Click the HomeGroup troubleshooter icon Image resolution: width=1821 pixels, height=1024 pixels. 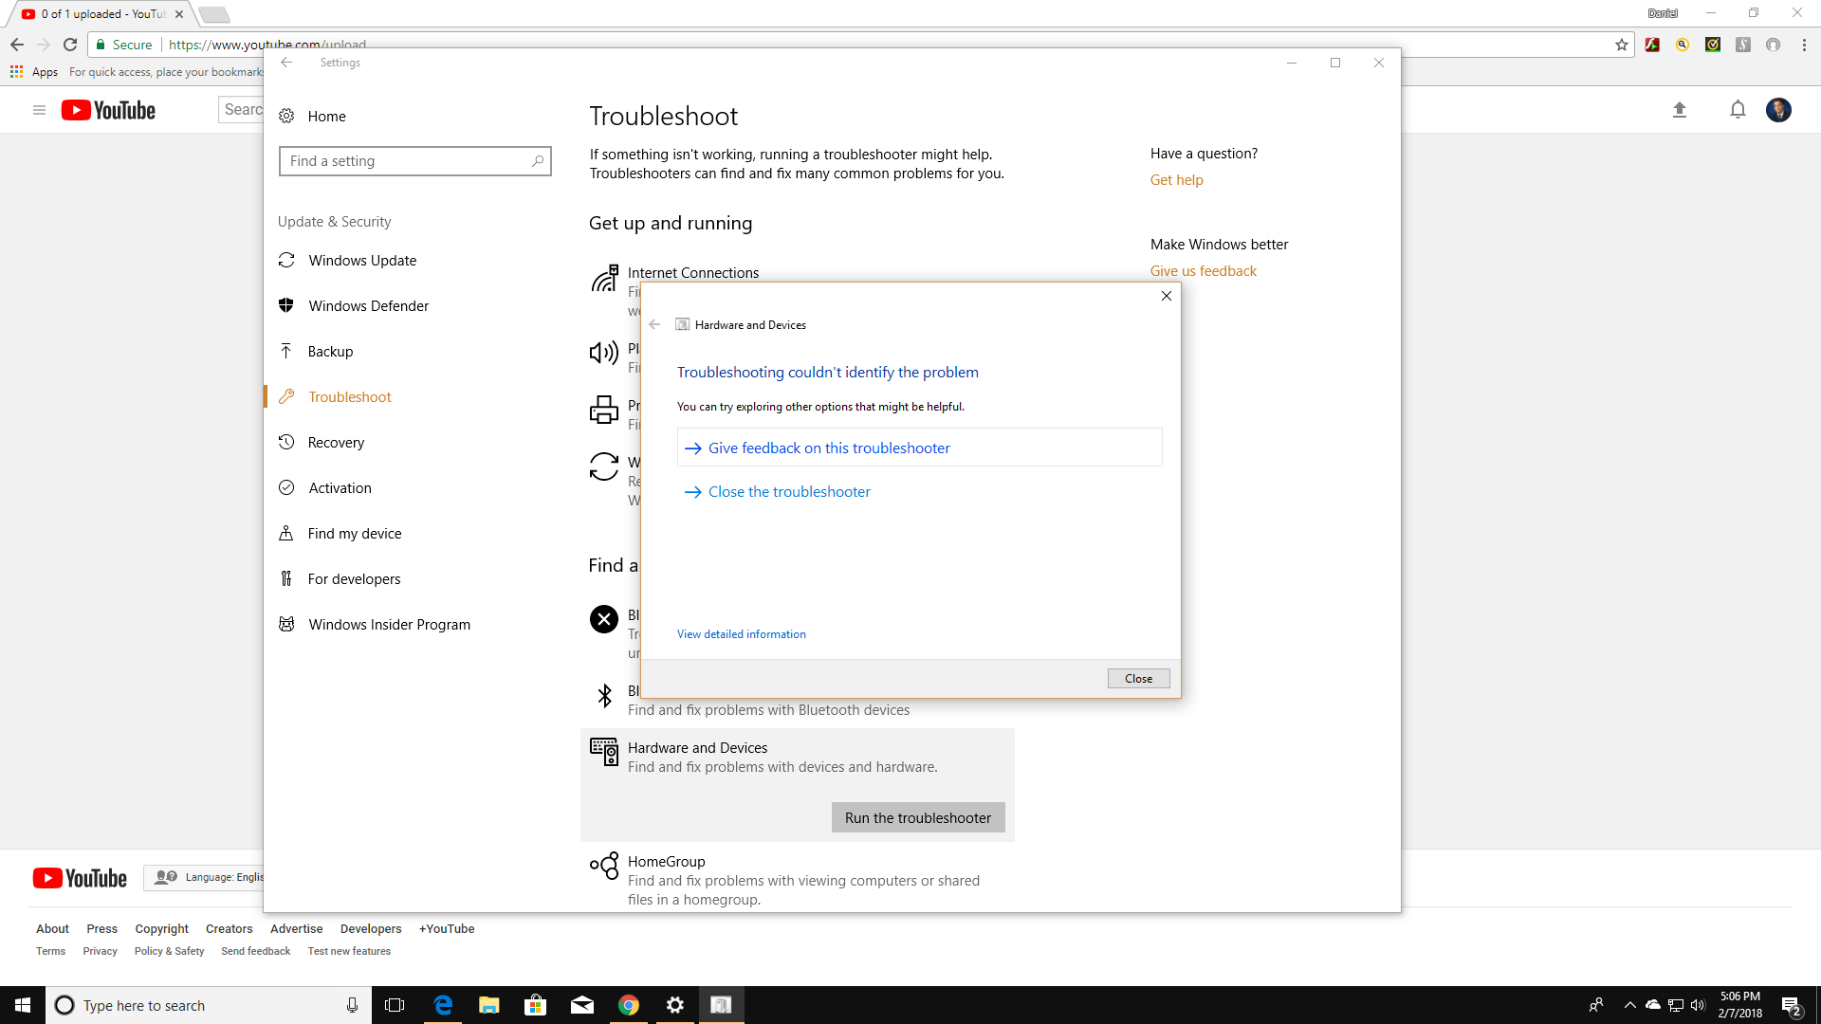[604, 866]
